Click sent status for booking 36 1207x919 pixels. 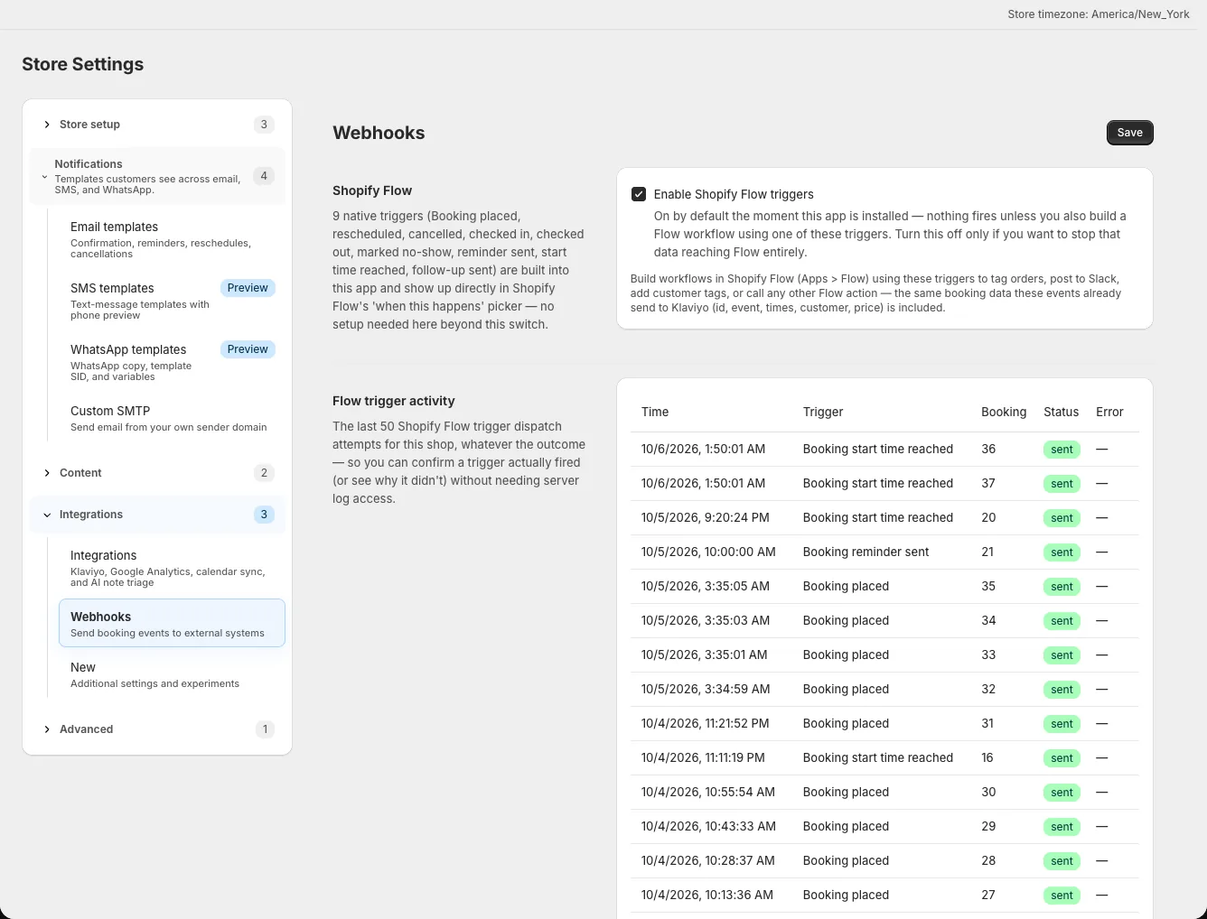1062,450
